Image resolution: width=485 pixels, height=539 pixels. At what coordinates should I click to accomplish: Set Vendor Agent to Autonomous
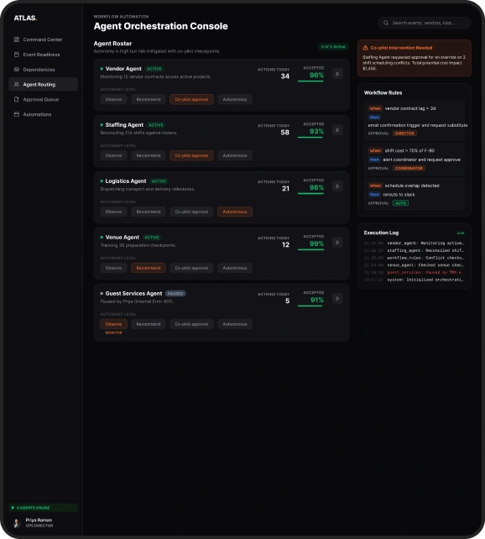(x=235, y=99)
